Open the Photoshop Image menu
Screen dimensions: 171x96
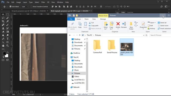pyautogui.click(x=18, y=2)
